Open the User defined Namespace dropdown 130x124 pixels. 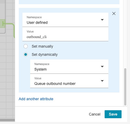[x=65, y=20]
